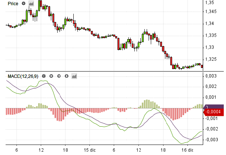The height and width of the screenshot is (155, 226).
Task: Move the MACD panel down
Action: (x=67, y=76)
